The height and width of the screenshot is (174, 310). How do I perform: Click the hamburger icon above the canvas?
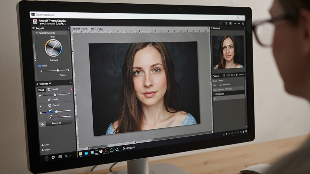click(92, 29)
